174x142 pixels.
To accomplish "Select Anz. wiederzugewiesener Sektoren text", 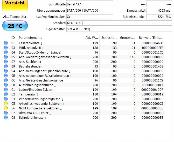I will [44, 57].
